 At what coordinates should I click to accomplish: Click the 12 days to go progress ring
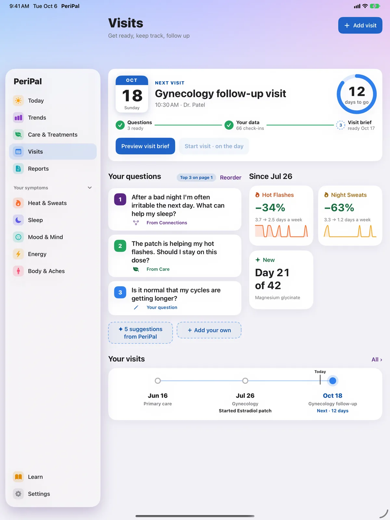point(357,94)
